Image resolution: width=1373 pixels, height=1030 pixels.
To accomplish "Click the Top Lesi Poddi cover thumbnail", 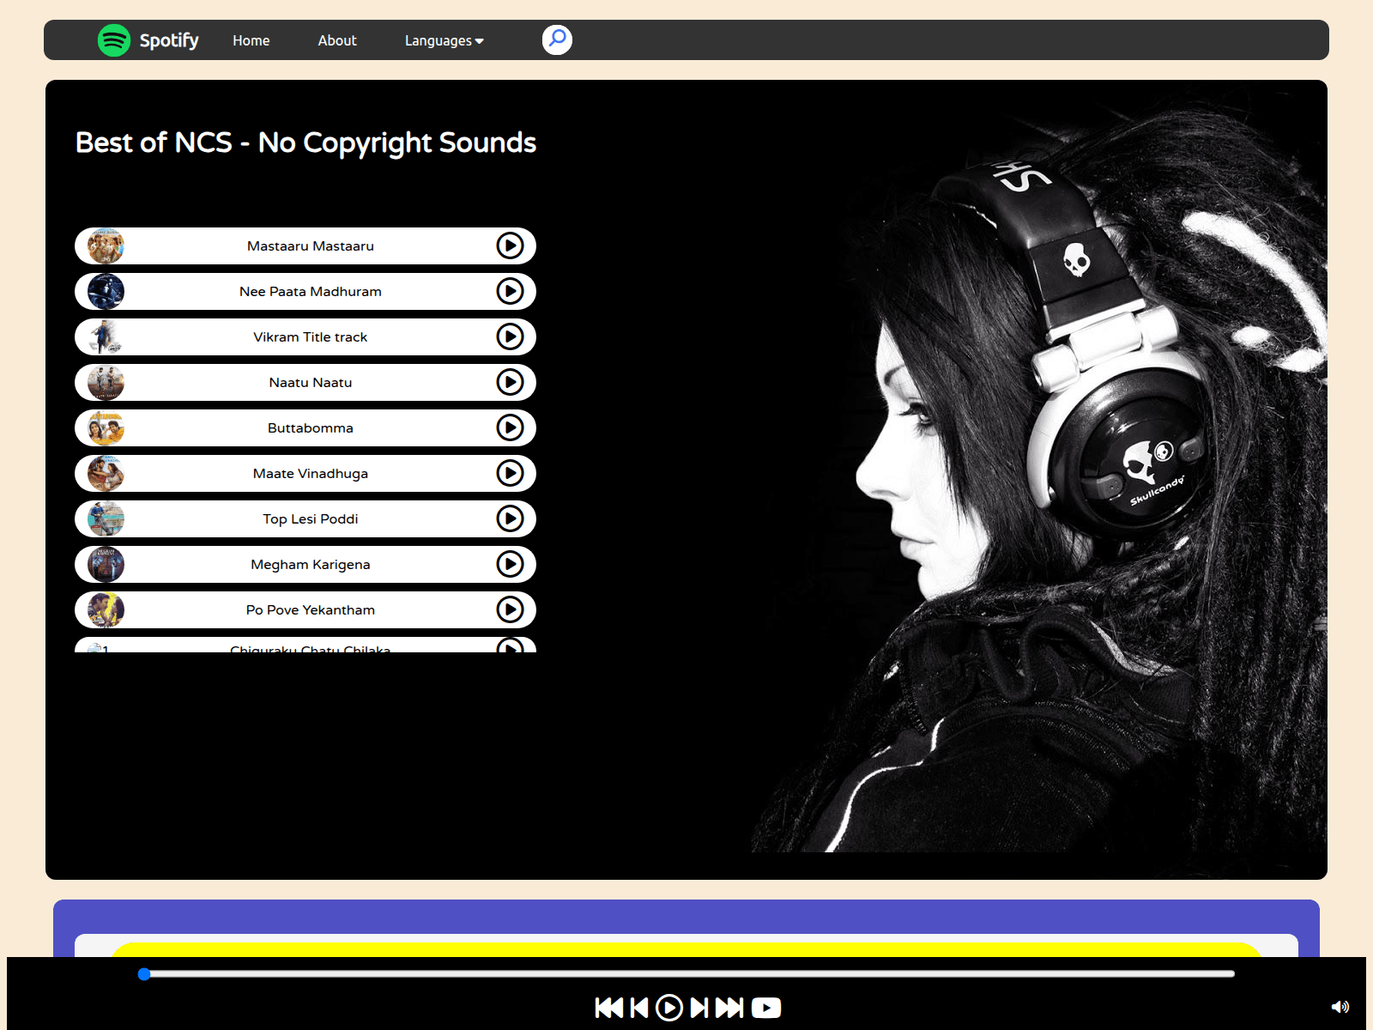I will tap(106, 518).
